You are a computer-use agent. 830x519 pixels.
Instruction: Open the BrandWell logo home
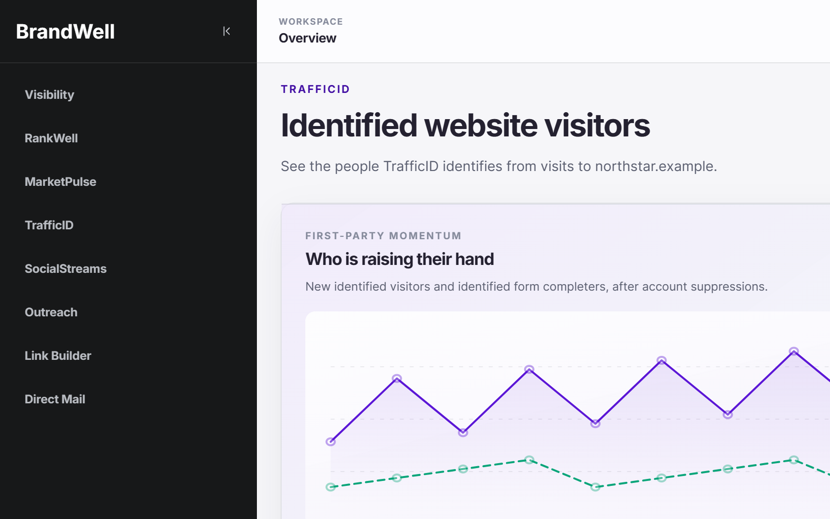pyautogui.click(x=65, y=32)
